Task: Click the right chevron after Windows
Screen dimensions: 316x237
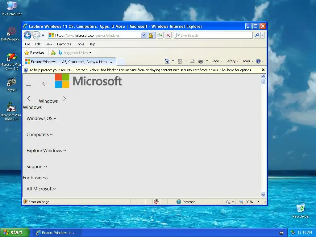Action: click(65, 98)
